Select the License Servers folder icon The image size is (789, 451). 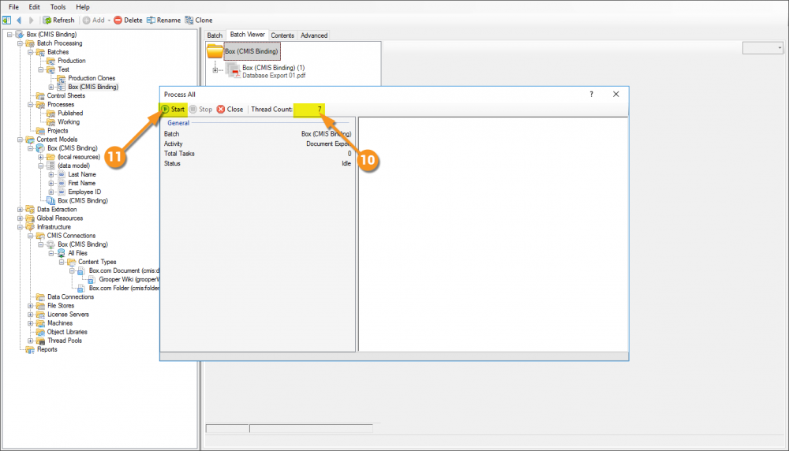coord(40,315)
